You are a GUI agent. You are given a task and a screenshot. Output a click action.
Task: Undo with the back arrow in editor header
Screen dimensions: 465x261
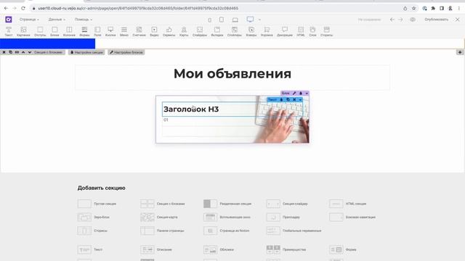[392, 20]
